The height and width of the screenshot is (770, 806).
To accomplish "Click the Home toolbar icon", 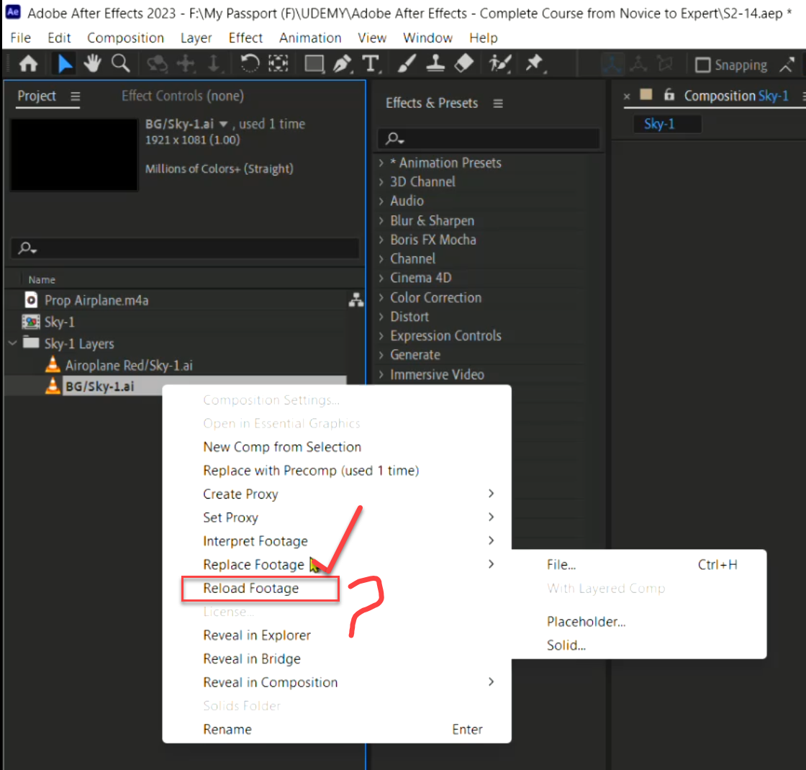I will pos(27,63).
